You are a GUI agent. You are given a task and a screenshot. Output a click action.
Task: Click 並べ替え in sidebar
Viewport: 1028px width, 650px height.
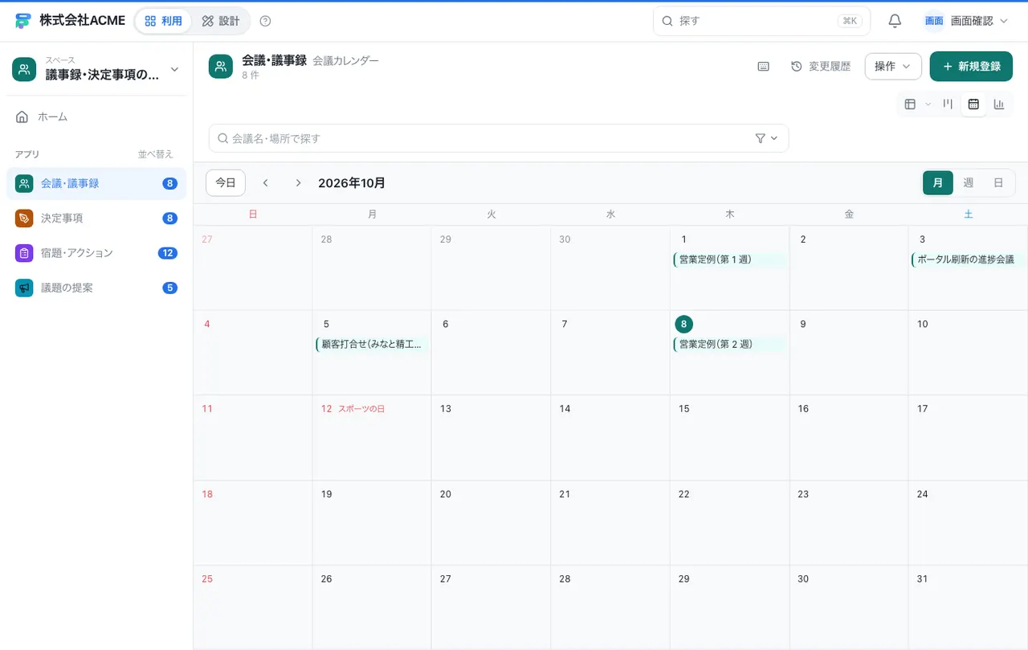(155, 154)
